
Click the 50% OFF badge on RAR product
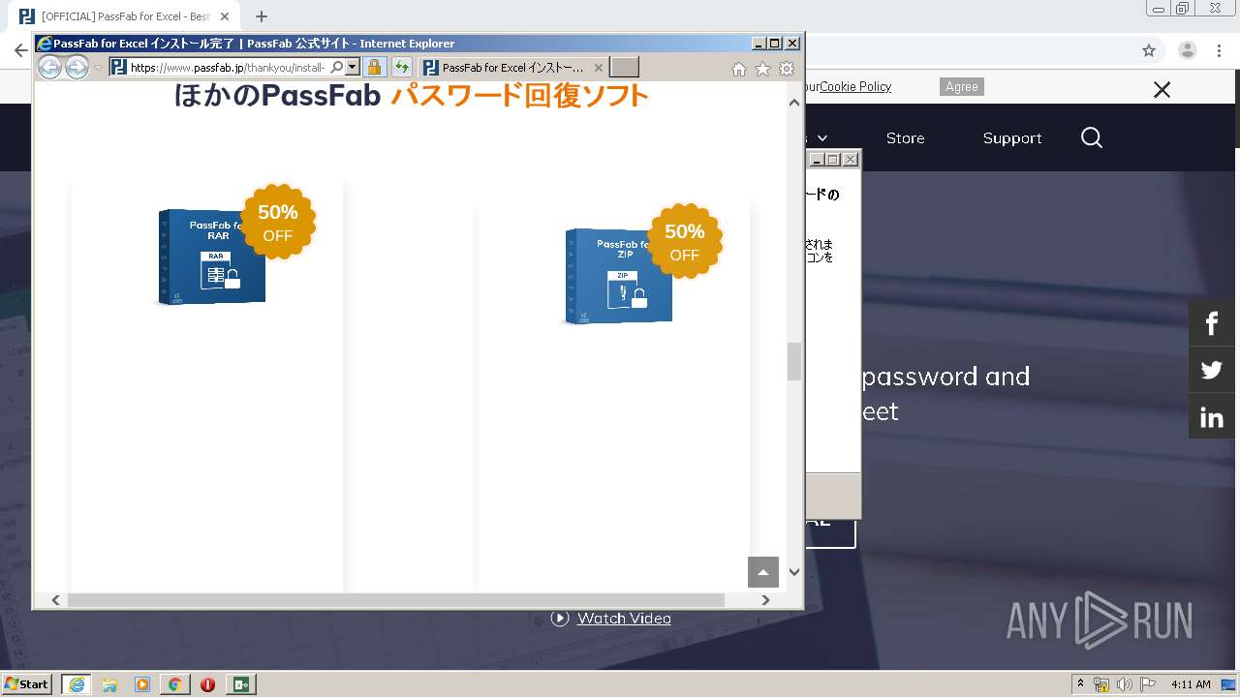coord(278,223)
